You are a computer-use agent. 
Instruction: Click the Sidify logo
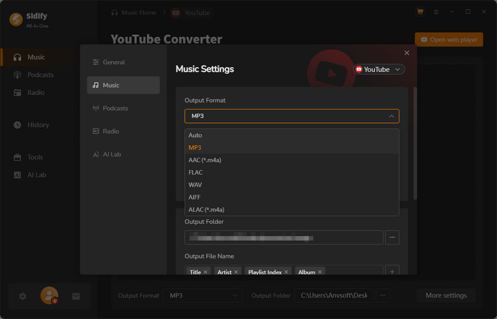16,19
